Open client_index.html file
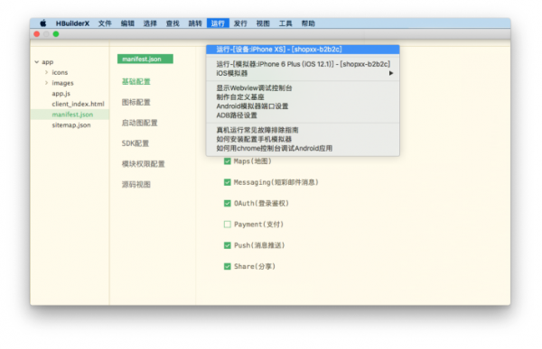Screen dimensions: 542x349 tap(78, 104)
